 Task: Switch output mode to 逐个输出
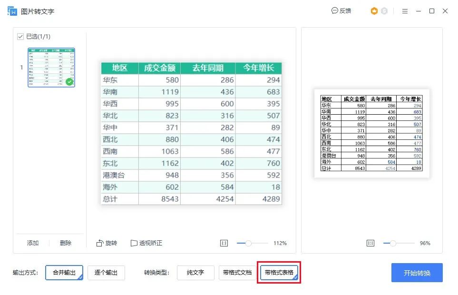[107, 273]
